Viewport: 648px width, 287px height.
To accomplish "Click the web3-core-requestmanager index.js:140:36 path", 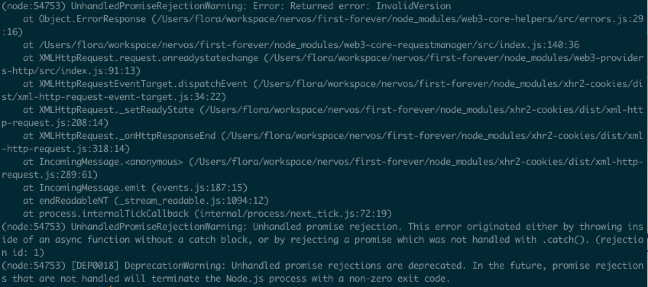I will tap(308, 45).
